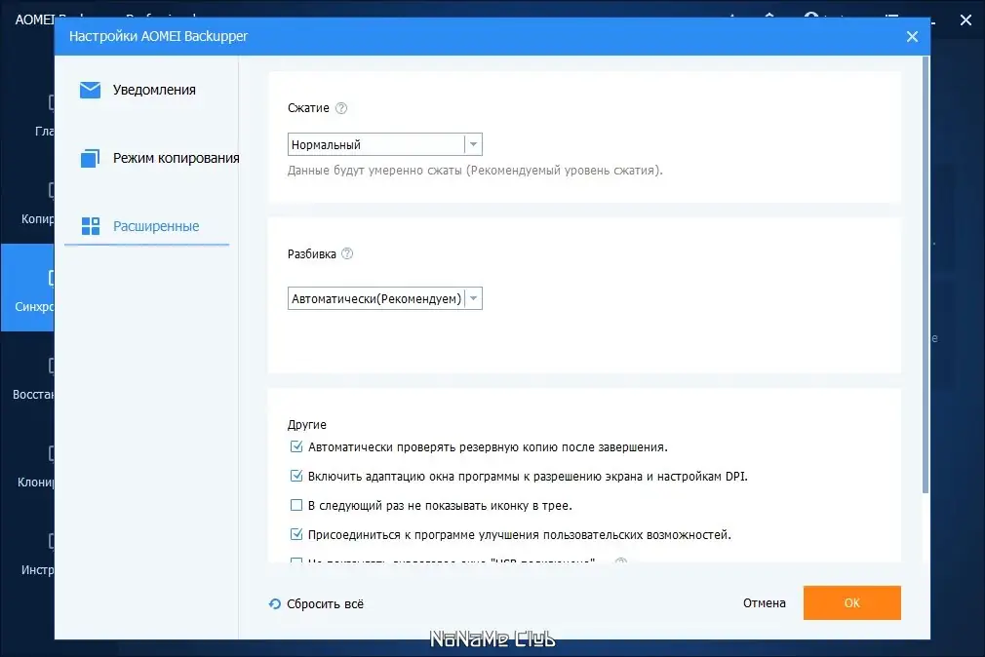Screen dimensions: 985x657
Task: Open the Уведомления settings section
Action: point(154,90)
